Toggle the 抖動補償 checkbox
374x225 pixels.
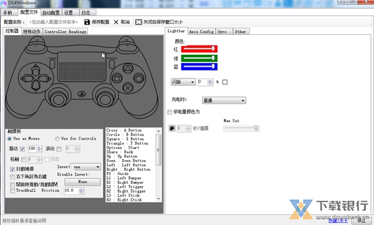tap(12, 169)
